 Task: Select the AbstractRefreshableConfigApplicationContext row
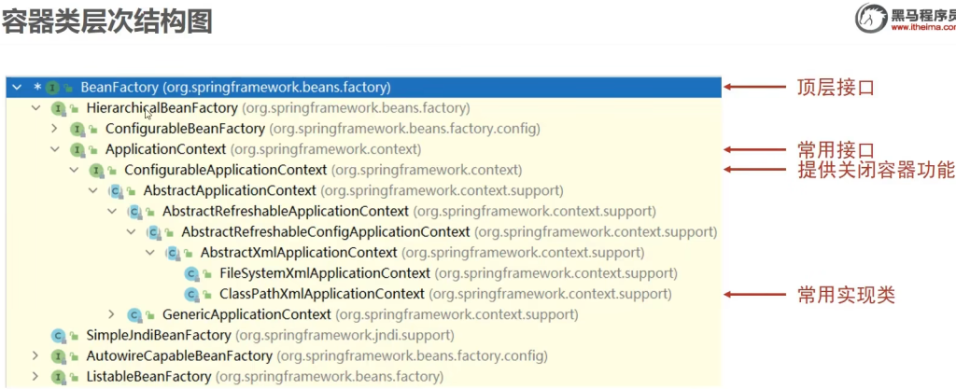pos(325,231)
